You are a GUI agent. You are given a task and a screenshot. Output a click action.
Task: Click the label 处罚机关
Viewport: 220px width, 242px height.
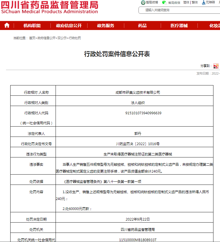click(36, 230)
